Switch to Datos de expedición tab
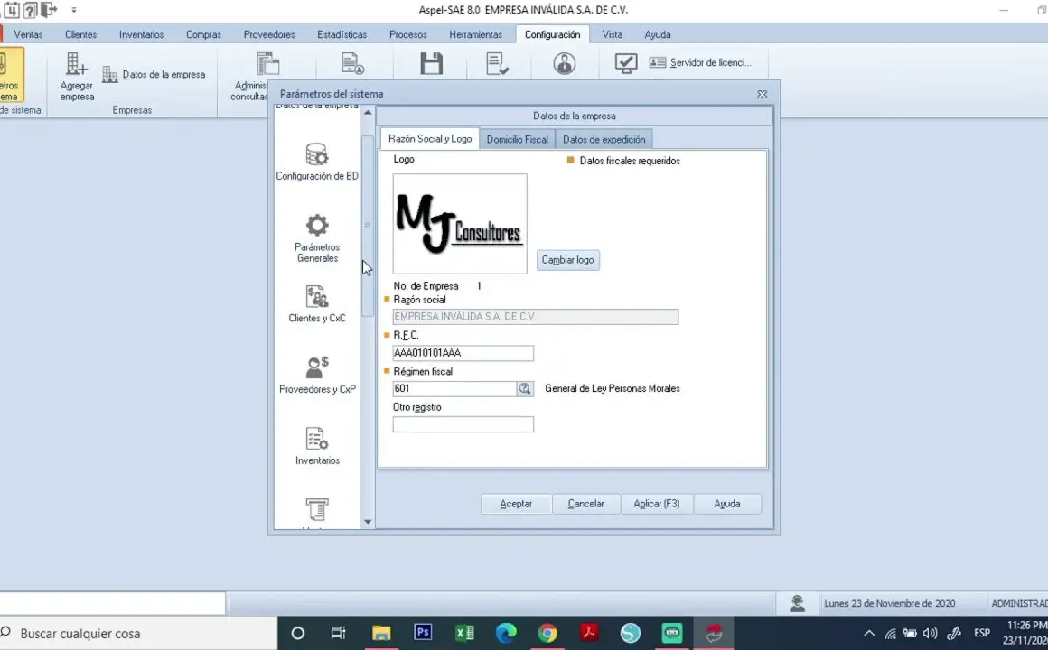Screen dimensions: 1048x650 (x=604, y=140)
